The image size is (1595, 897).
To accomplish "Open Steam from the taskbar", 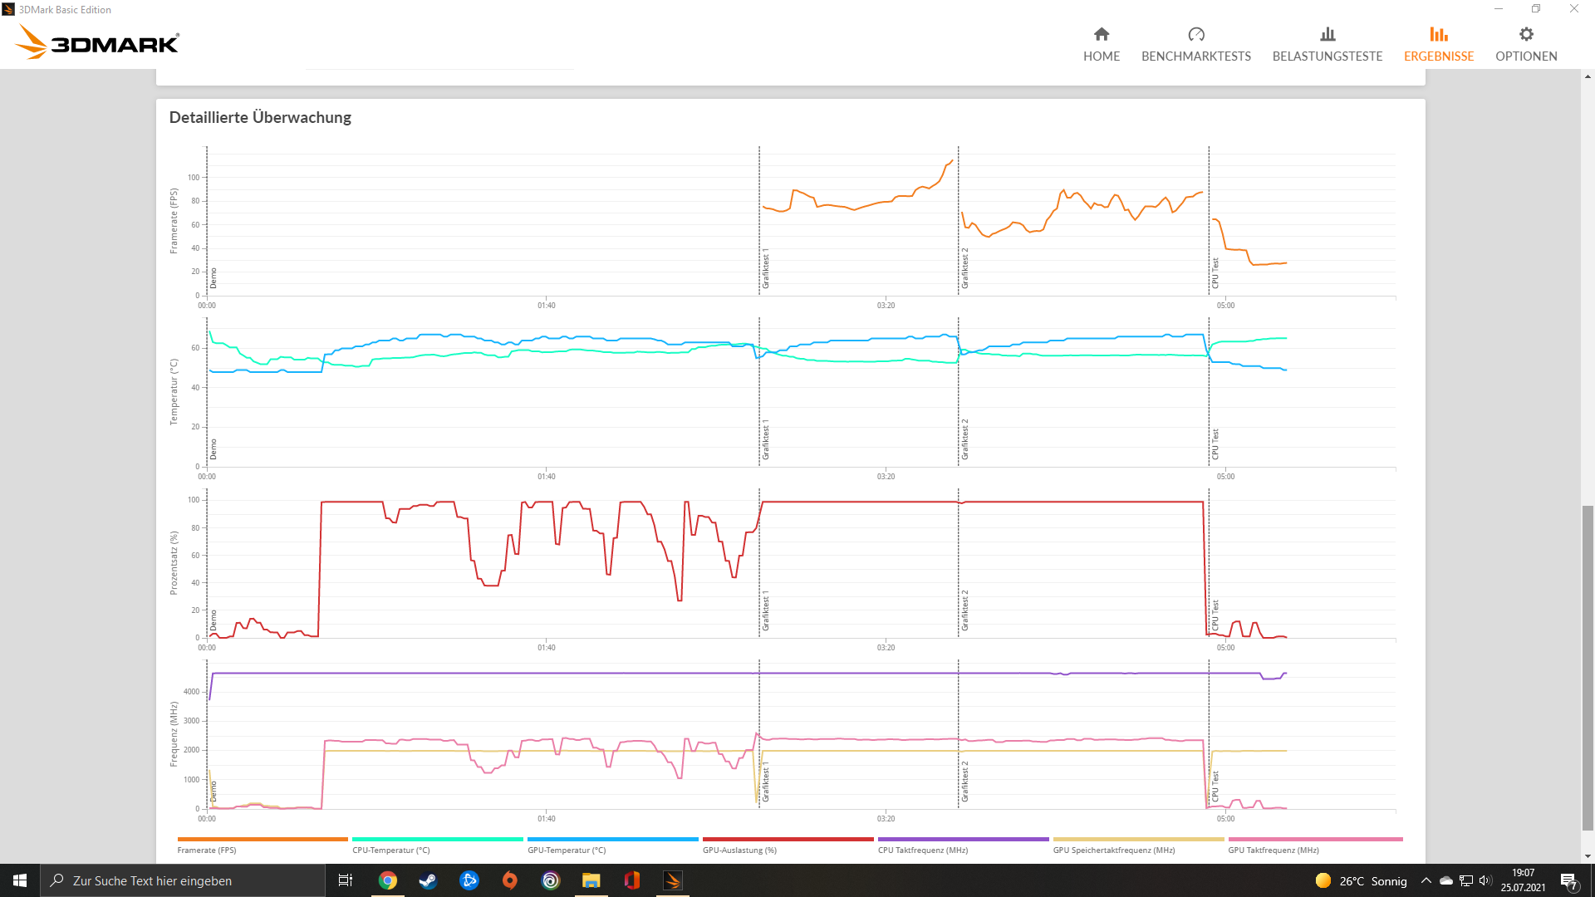I will [x=428, y=880].
